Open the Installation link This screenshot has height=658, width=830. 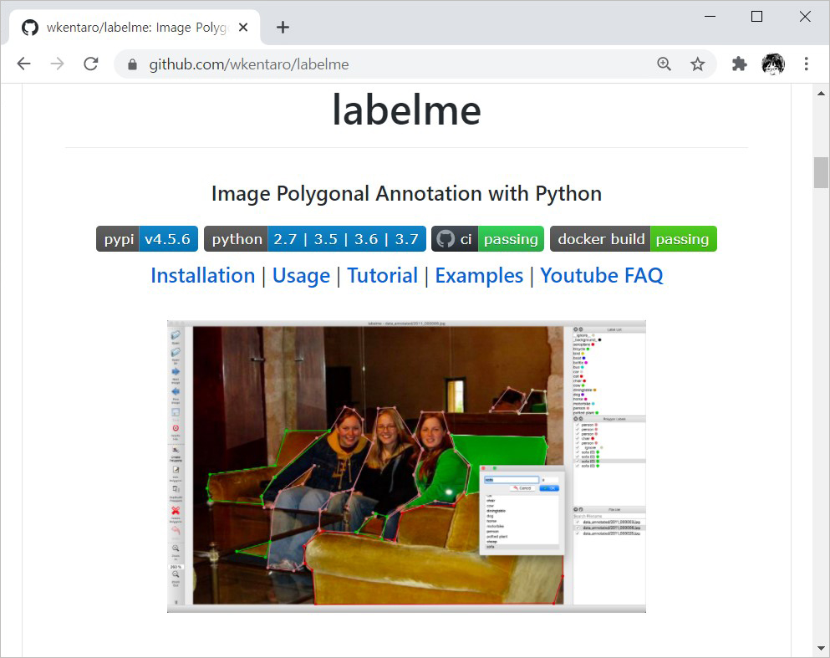[203, 275]
